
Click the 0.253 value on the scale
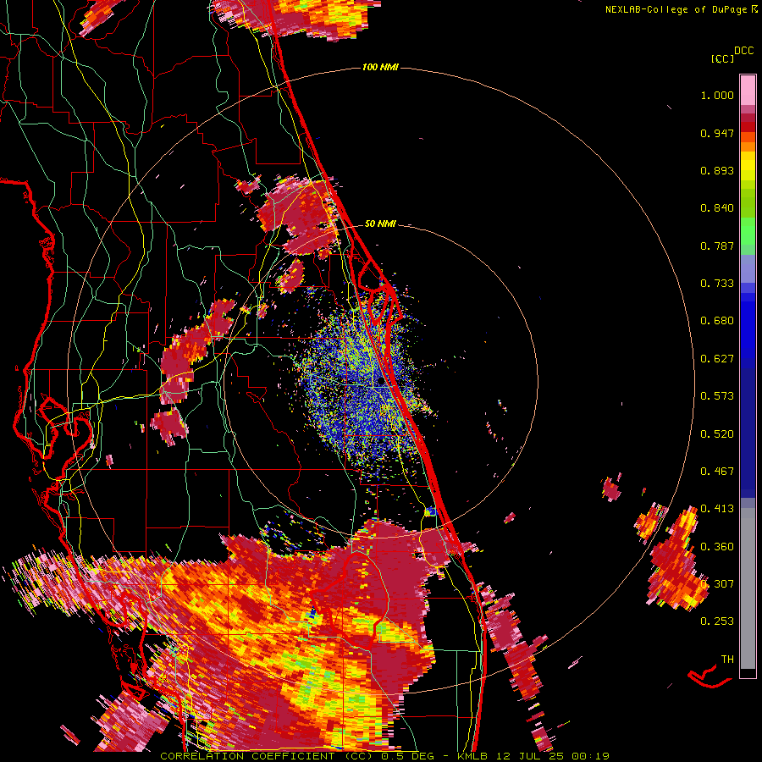tap(717, 621)
